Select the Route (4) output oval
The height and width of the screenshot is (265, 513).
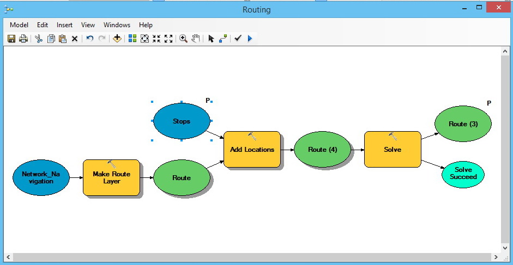[x=323, y=149]
